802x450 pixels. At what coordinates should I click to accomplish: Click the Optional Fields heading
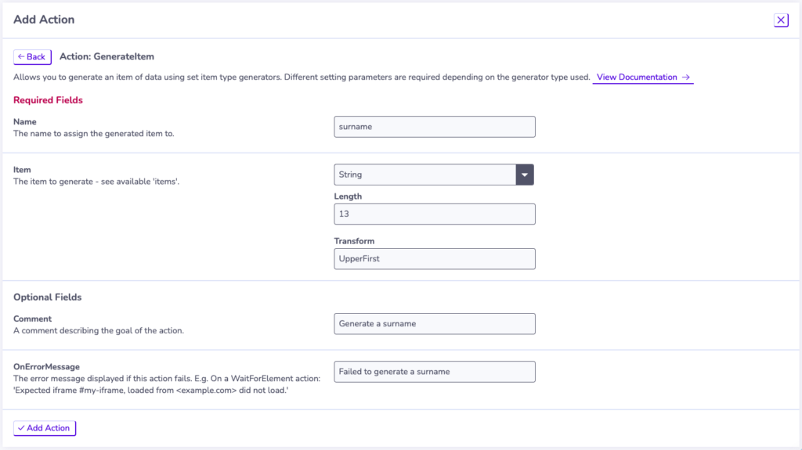pos(48,297)
